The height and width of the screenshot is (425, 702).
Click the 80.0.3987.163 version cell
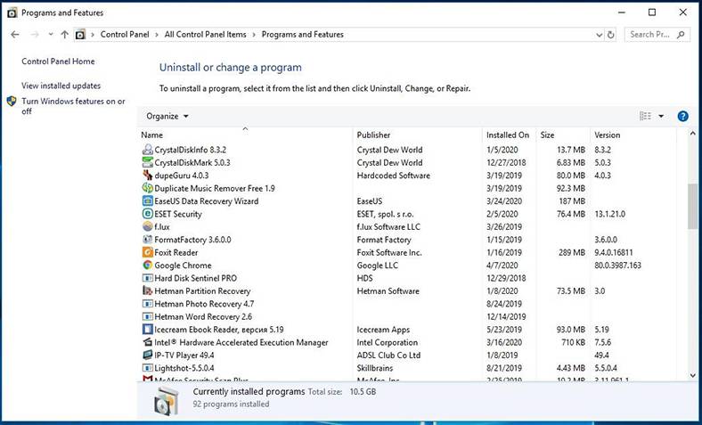[x=618, y=266]
